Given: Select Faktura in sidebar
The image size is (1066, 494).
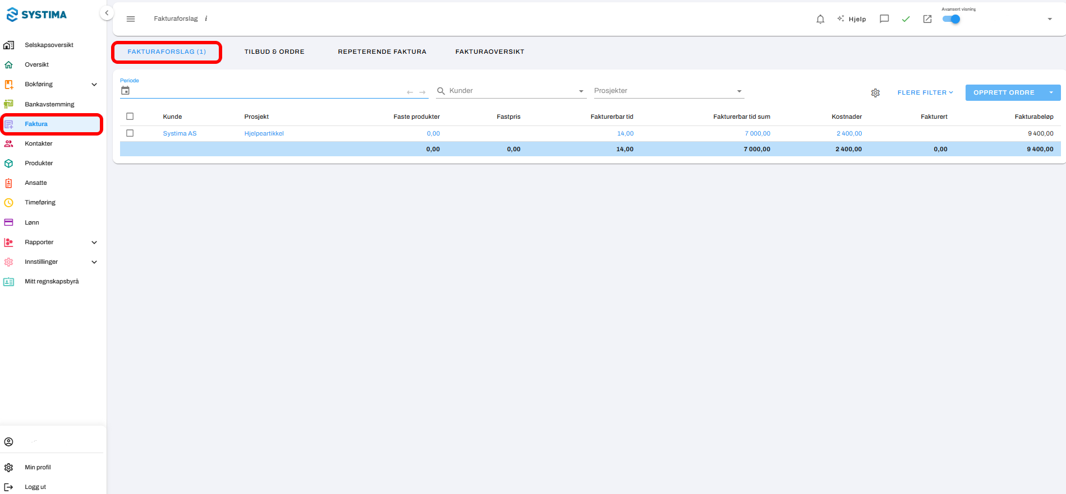Looking at the screenshot, I should [x=52, y=124].
